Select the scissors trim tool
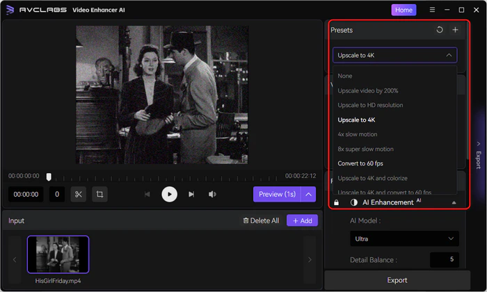This screenshot has width=487, height=292. (78, 194)
